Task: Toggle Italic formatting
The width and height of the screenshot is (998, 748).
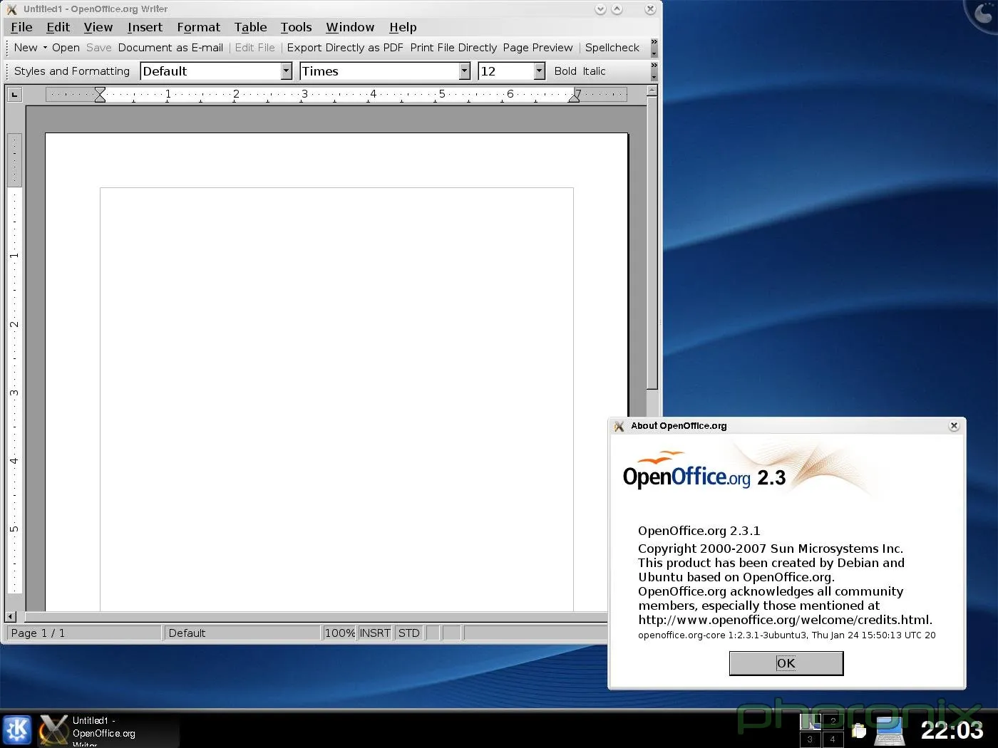Action: pos(594,71)
